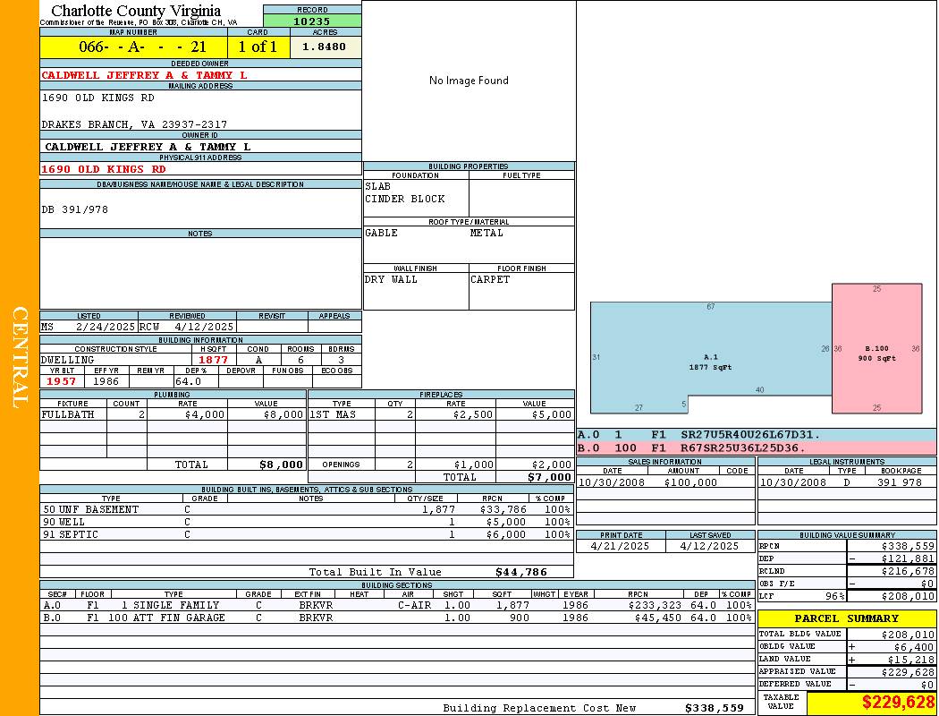Click the "No Image Found" photo placeholder
The image size is (939, 716).
469,81
